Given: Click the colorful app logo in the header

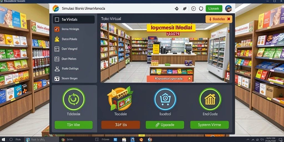Looking at the screenshot, I should pos(56,8).
